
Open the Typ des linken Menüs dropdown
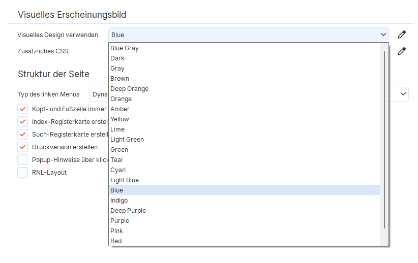[403, 94]
